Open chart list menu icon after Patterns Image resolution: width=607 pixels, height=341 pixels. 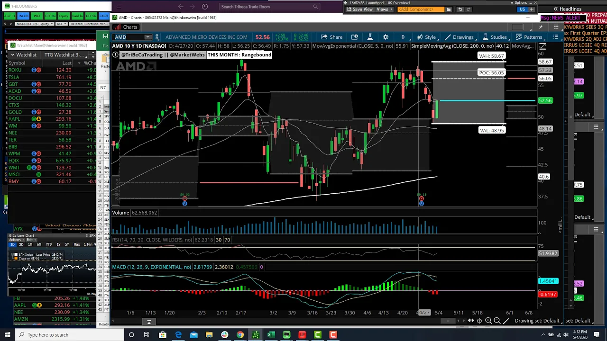click(556, 37)
